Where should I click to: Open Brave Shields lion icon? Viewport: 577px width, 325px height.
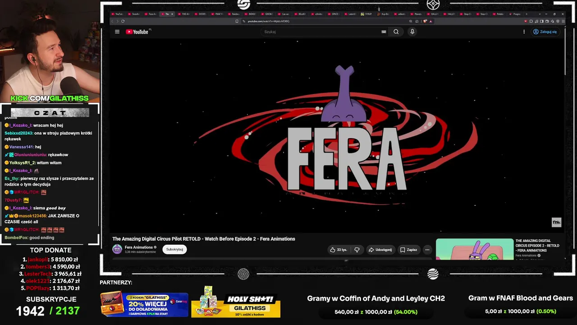[425, 21]
